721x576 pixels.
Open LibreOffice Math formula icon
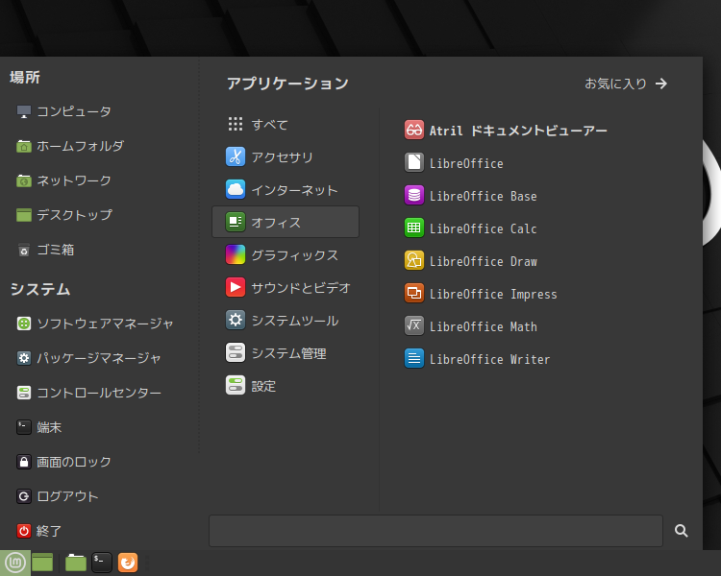click(x=413, y=325)
